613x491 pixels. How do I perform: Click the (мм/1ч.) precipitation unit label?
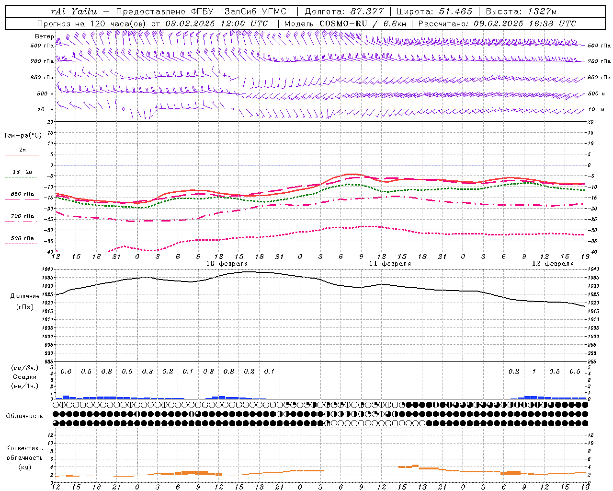(x=24, y=386)
